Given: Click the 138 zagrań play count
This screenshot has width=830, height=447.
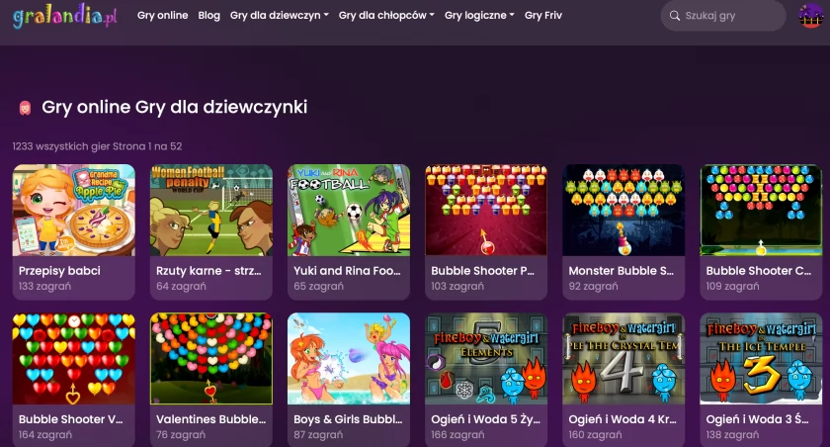Looking at the screenshot, I should (732, 435).
